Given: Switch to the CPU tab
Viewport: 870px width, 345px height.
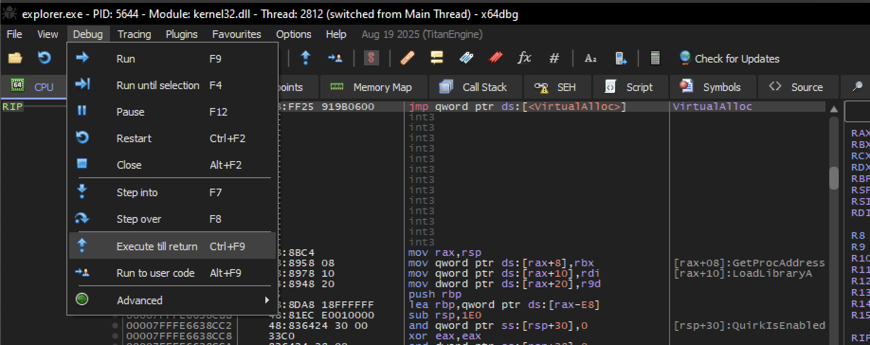Looking at the screenshot, I should tap(33, 87).
